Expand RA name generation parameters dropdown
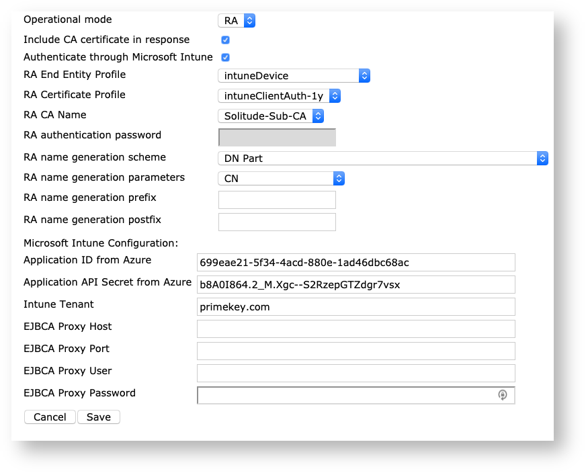Viewport: 586px width, 473px height. pyautogui.click(x=281, y=179)
